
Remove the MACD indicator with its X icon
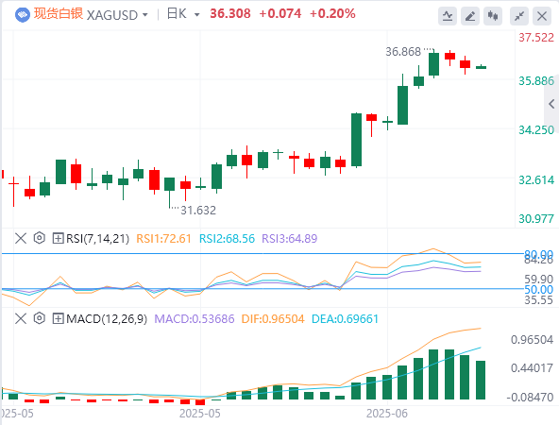click(21, 318)
